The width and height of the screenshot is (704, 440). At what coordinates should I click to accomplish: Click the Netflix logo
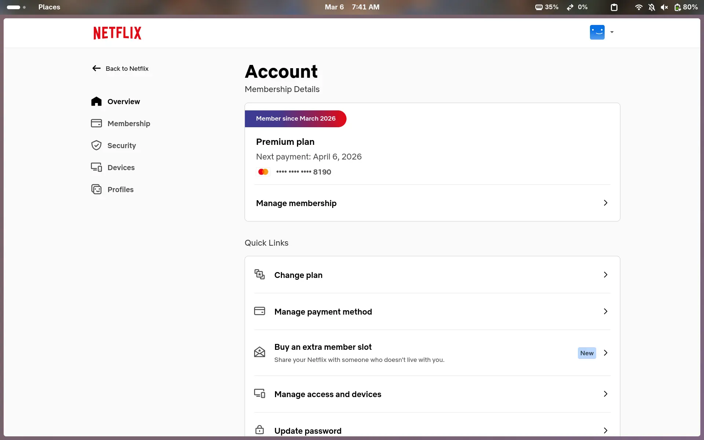point(117,33)
